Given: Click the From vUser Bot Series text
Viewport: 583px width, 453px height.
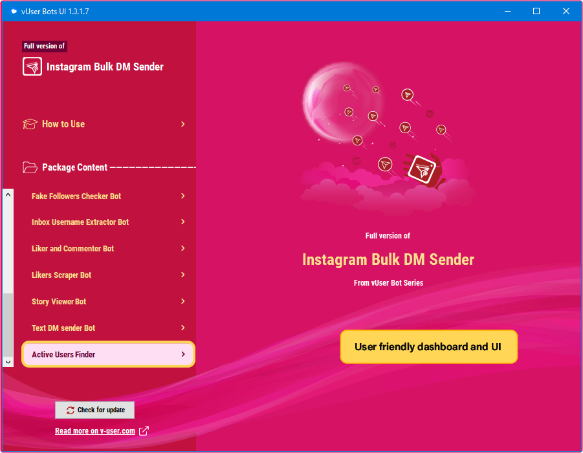Looking at the screenshot, I should pyautogui.click(x=388, y=283).
